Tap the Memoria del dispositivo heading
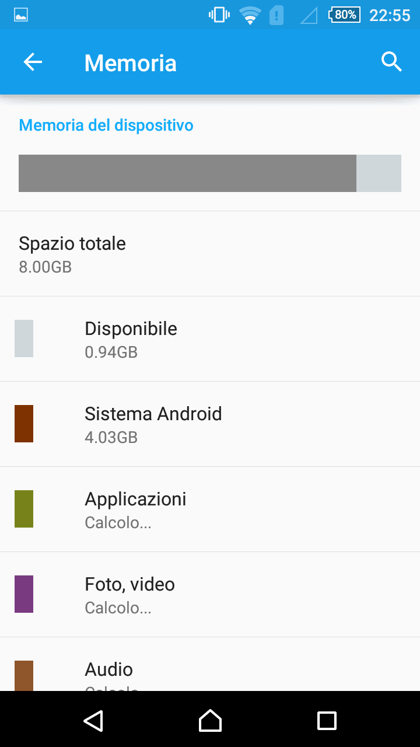 (x=106, y=125)
